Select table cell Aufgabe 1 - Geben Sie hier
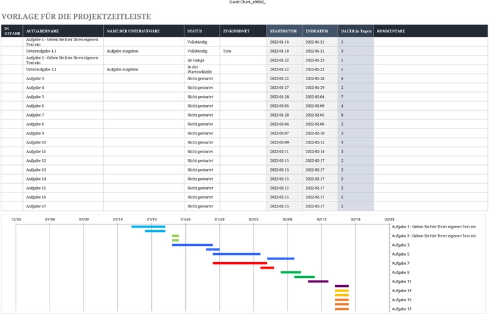Image resolution: width=489 pixels, height=315 pixels. 63,42
